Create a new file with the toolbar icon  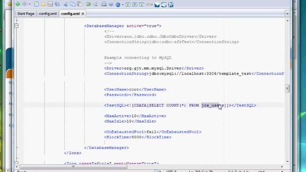point(36,4)
